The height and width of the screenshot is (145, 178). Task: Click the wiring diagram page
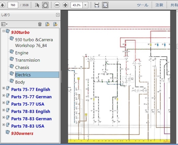119,77
